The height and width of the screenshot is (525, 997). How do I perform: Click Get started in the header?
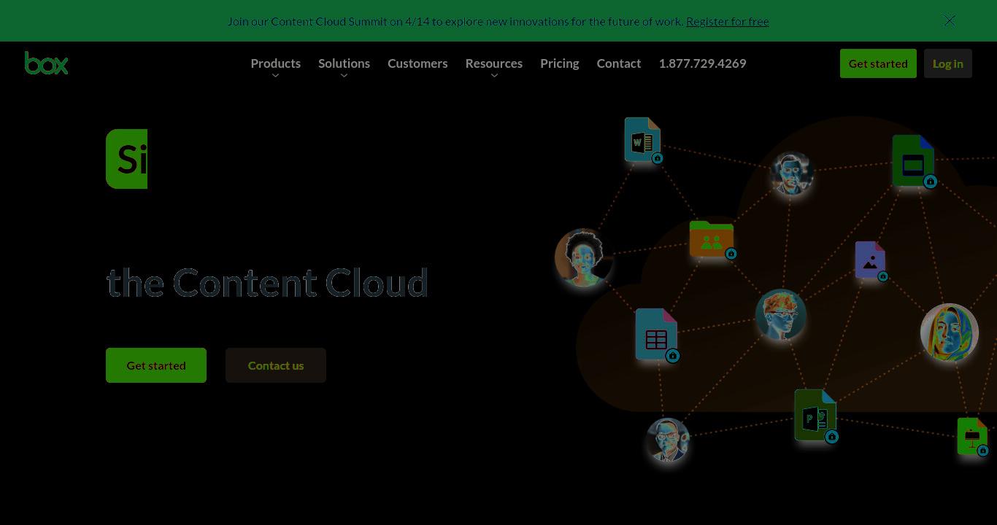tap(878, 63)
